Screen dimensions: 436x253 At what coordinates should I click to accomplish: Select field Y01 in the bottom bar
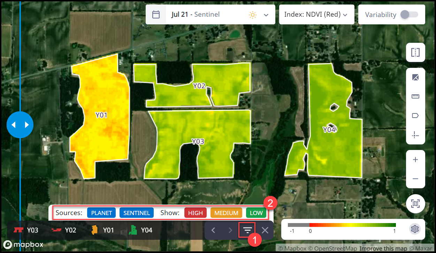tap(102, 230)
